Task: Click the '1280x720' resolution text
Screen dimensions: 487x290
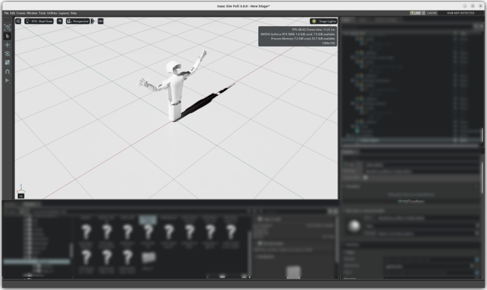Action: point(328,43)
